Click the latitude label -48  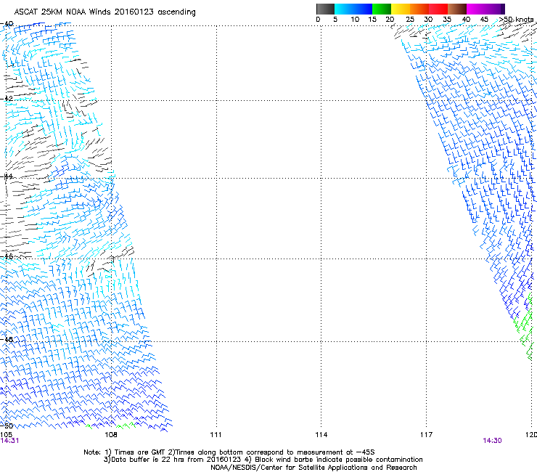pos(7,339)
